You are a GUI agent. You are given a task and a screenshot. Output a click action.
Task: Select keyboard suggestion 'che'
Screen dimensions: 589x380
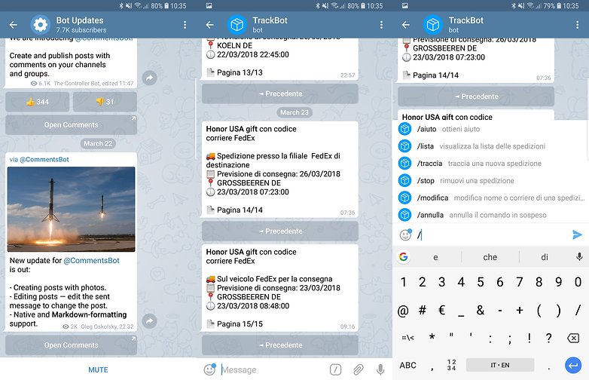tap(490, 257)
